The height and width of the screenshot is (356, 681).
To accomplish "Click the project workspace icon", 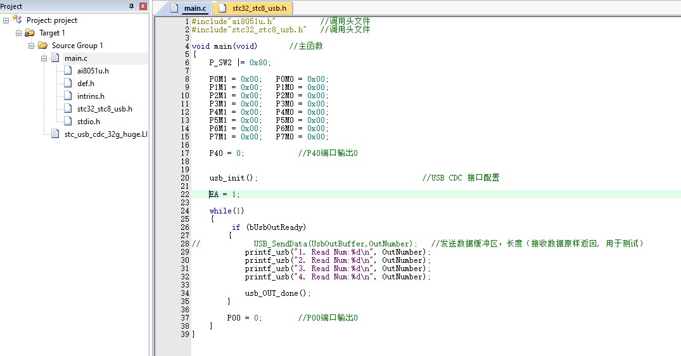I will click(x=17, y=20).
